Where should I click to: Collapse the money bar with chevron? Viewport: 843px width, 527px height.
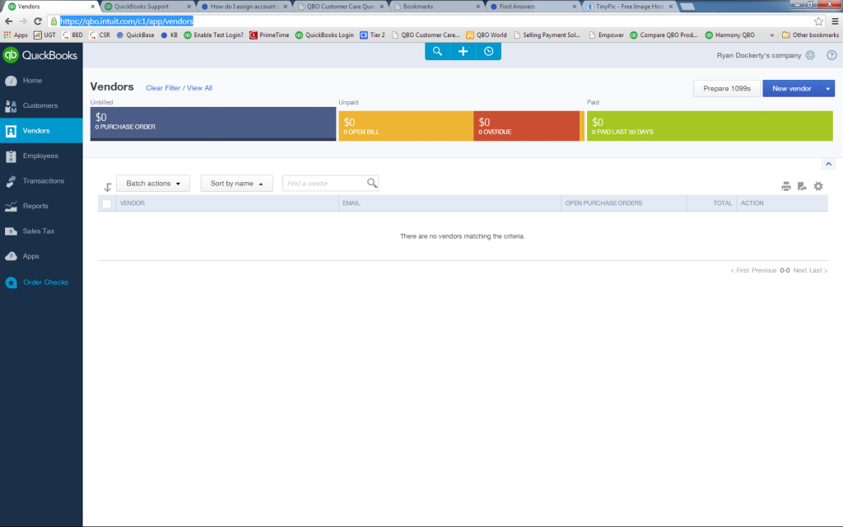click(828, 164)
